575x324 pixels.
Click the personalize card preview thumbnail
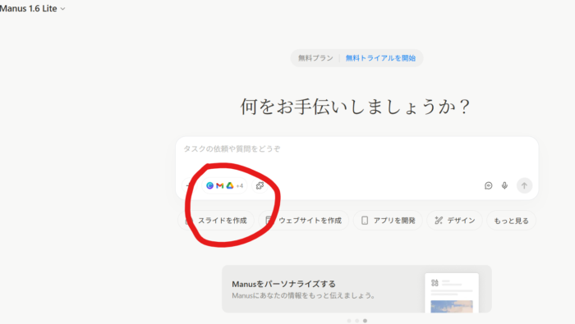[452, 293]
